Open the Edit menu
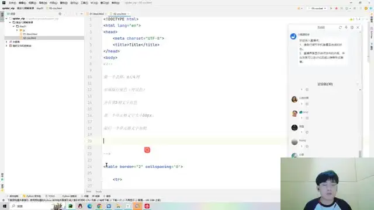The height and width of the screenshot is (210, 374). 22,3
